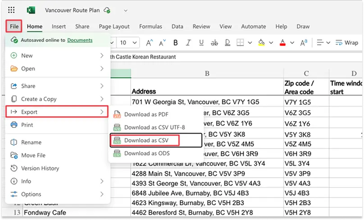Open Options in File menu
The image size is (364, 220).
coord(57,194)
